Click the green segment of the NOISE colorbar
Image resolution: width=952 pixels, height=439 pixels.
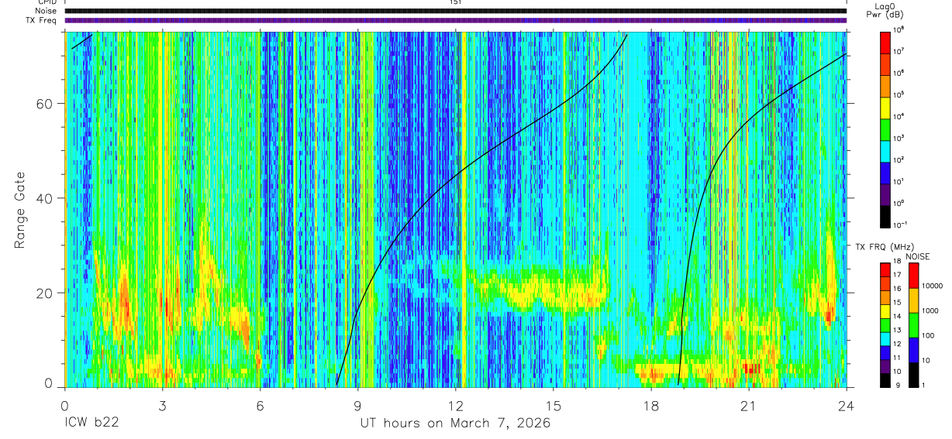coord(913,325)
